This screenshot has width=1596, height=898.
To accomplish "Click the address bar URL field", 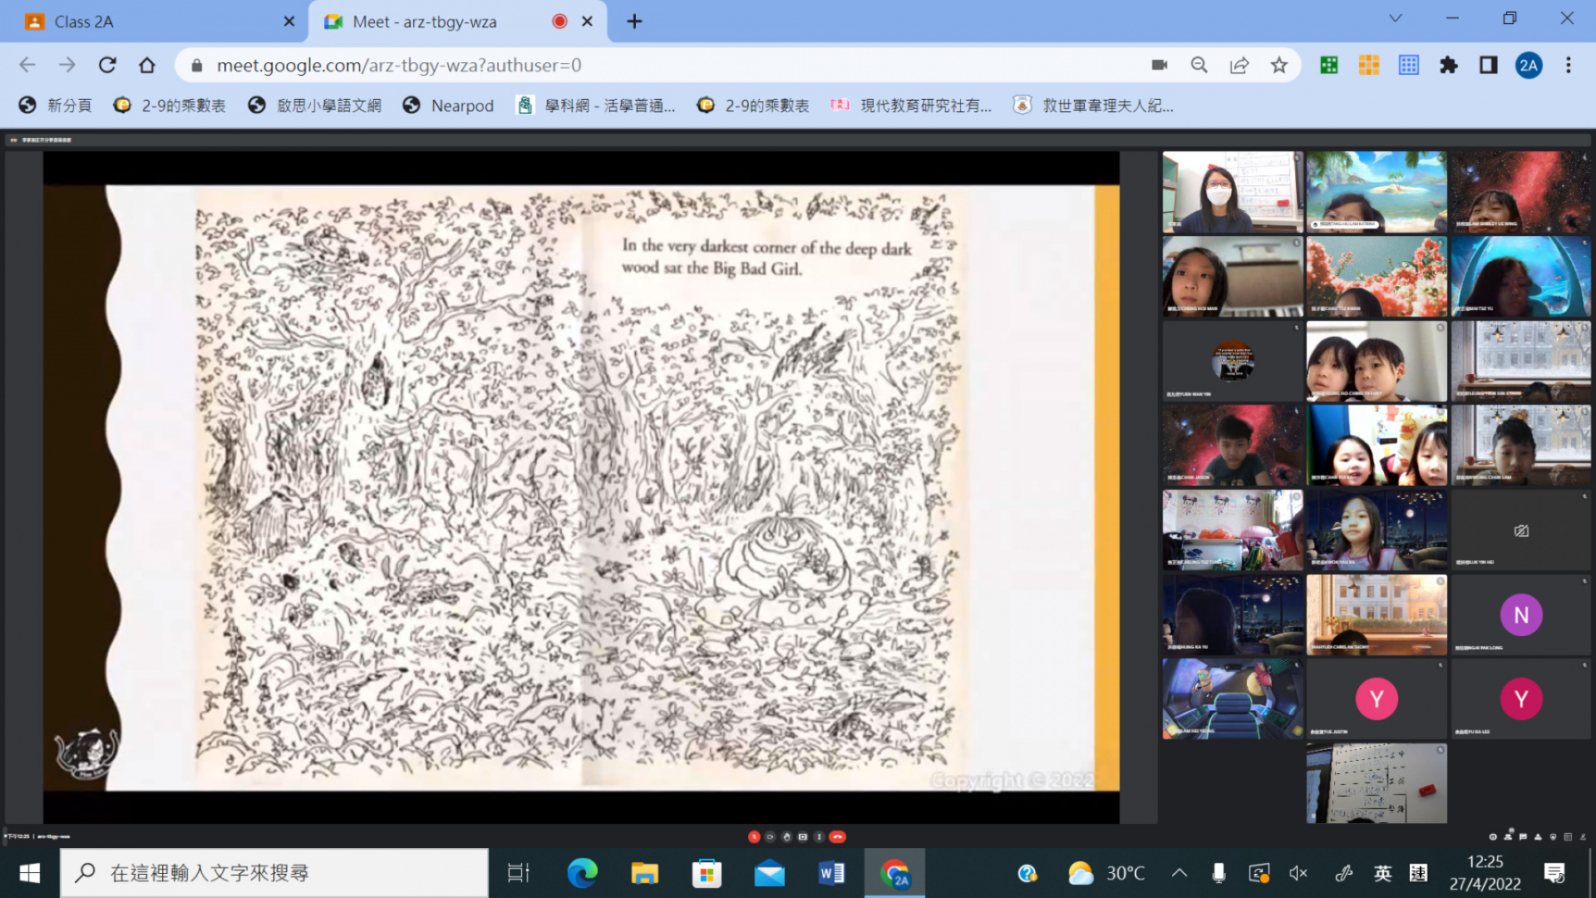I will pyautogui.click(x=665, y=65).
